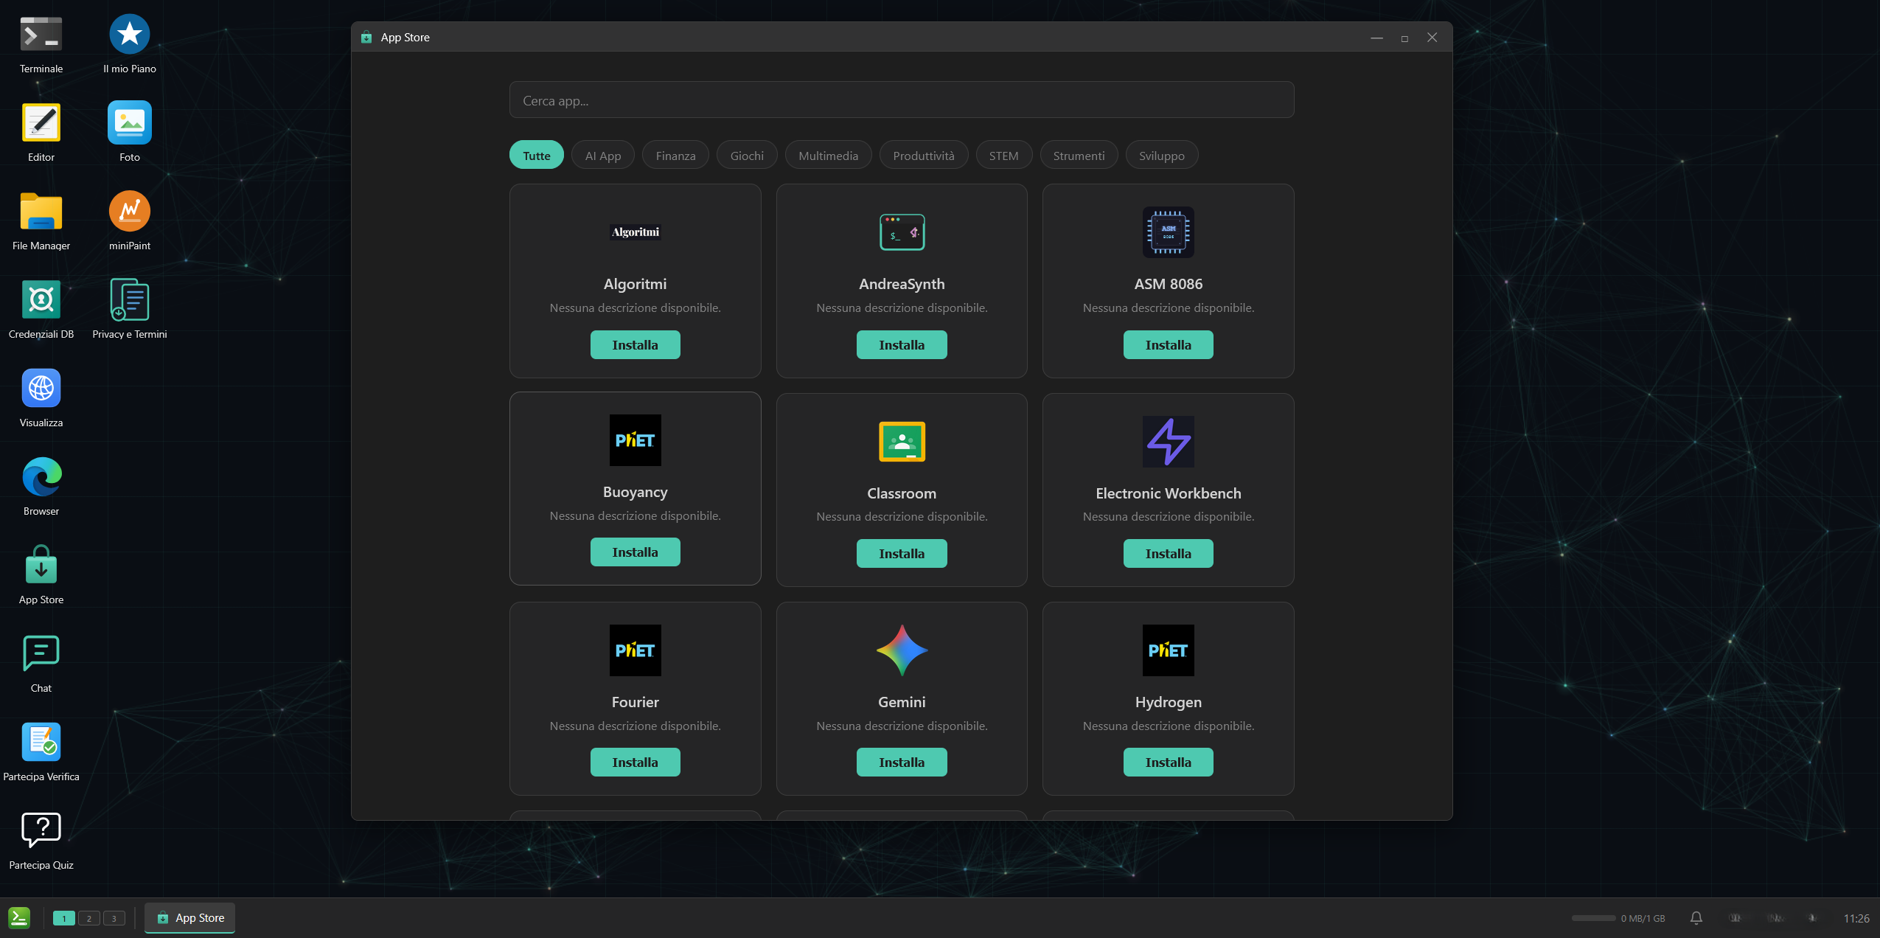Open the Browser from the desktop
Image resolution: width=1880 pixels, height=938 pixels.
click(x=41, y=476)
